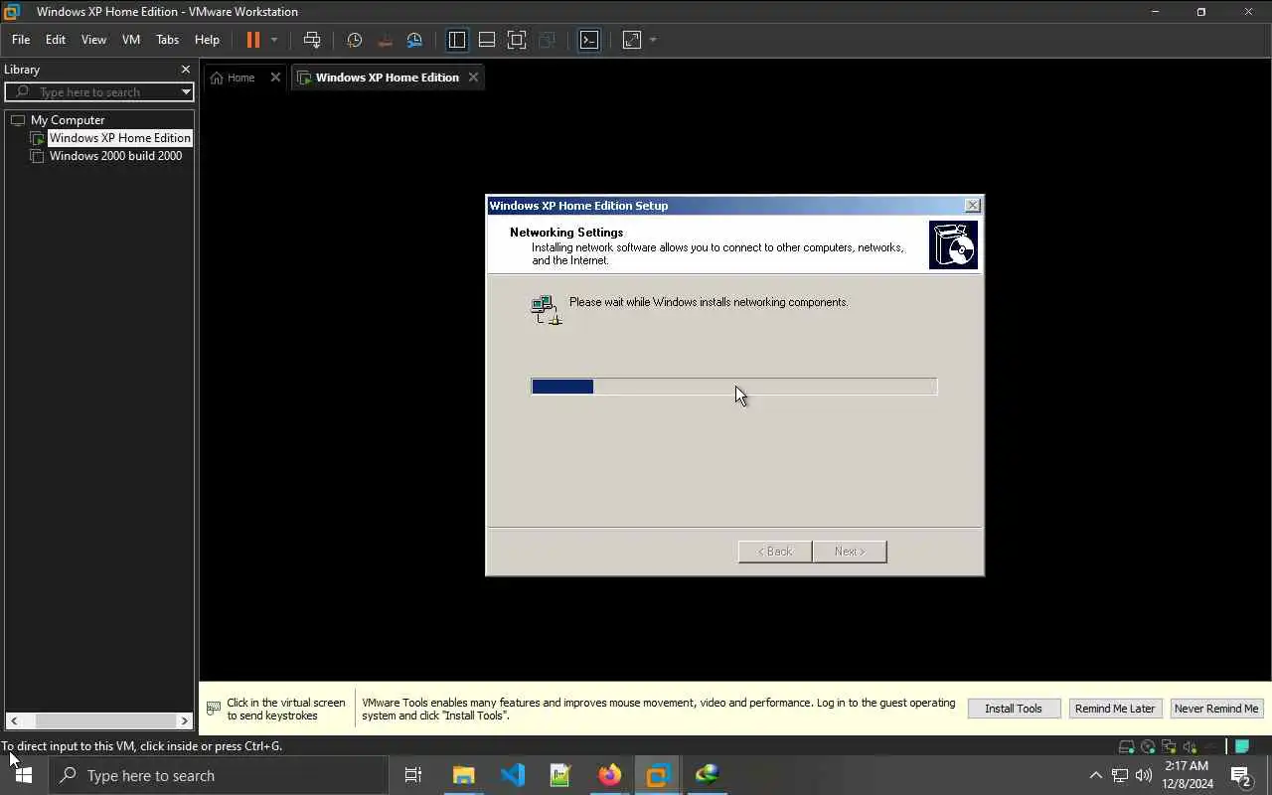This screenshot has width=1272, height=795.
Task: Open the VM menu
Action: [131, 40]
